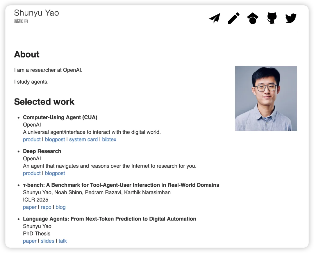This screenshot has width=314, height=253.
Task: Click the graduation cap scholar icon
Action: [x=253, y=18]
